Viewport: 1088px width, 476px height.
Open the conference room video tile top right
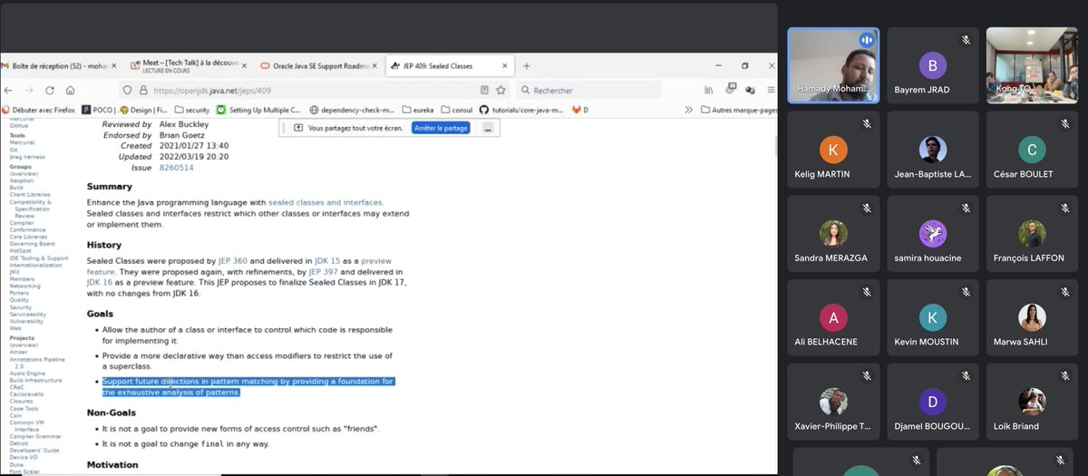point(1032,65)
